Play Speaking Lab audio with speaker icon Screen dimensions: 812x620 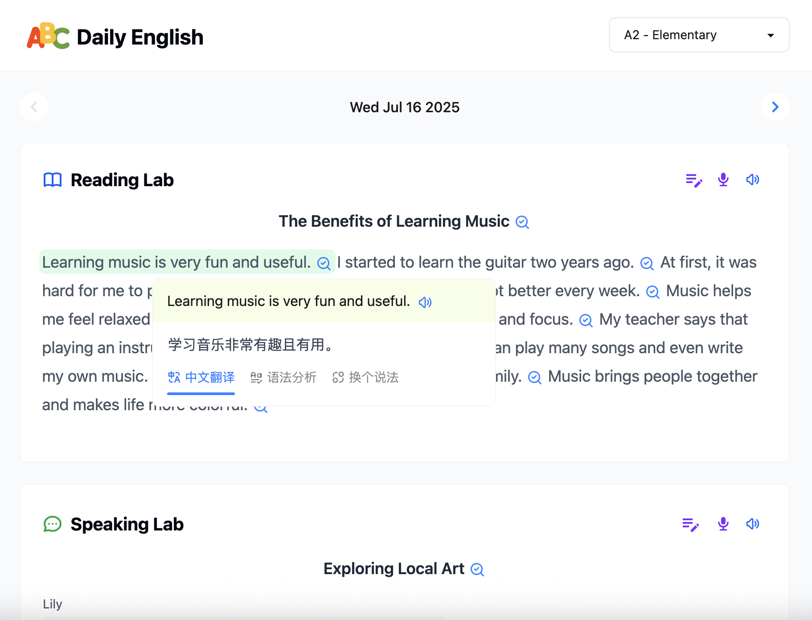point(752,524)
